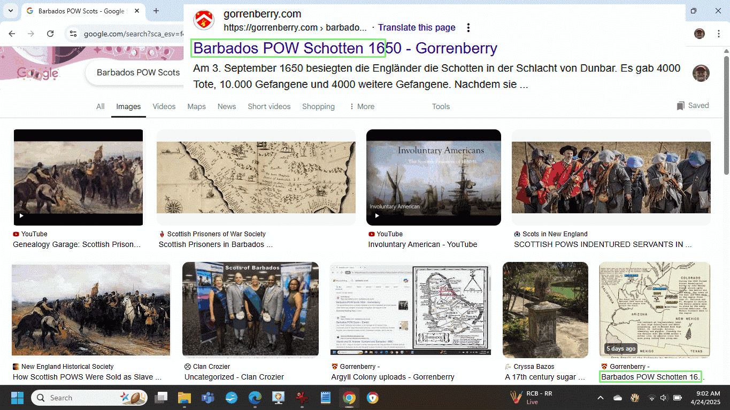Open Scots of Barbados group photo thumbnail
This screenshot has width=730, height=410.
(250, 310)
